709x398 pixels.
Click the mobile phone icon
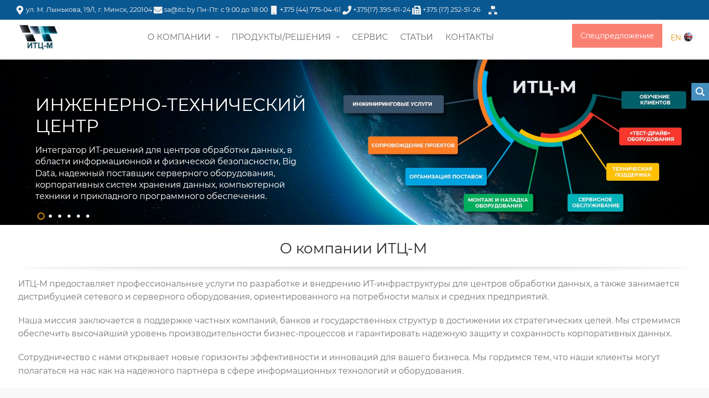tap(274, 10)
